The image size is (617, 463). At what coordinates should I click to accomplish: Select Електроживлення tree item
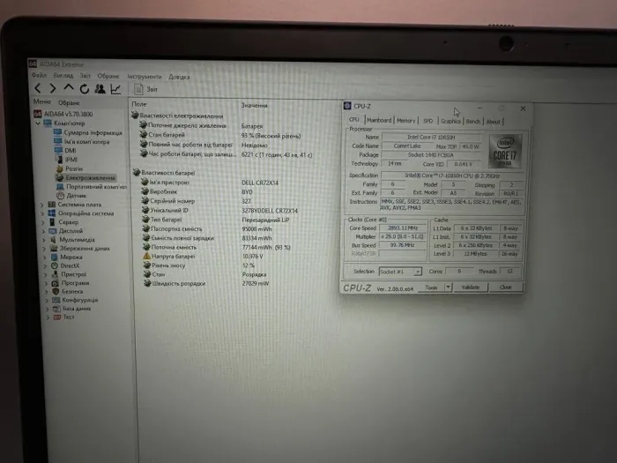[x=90, y=177]
